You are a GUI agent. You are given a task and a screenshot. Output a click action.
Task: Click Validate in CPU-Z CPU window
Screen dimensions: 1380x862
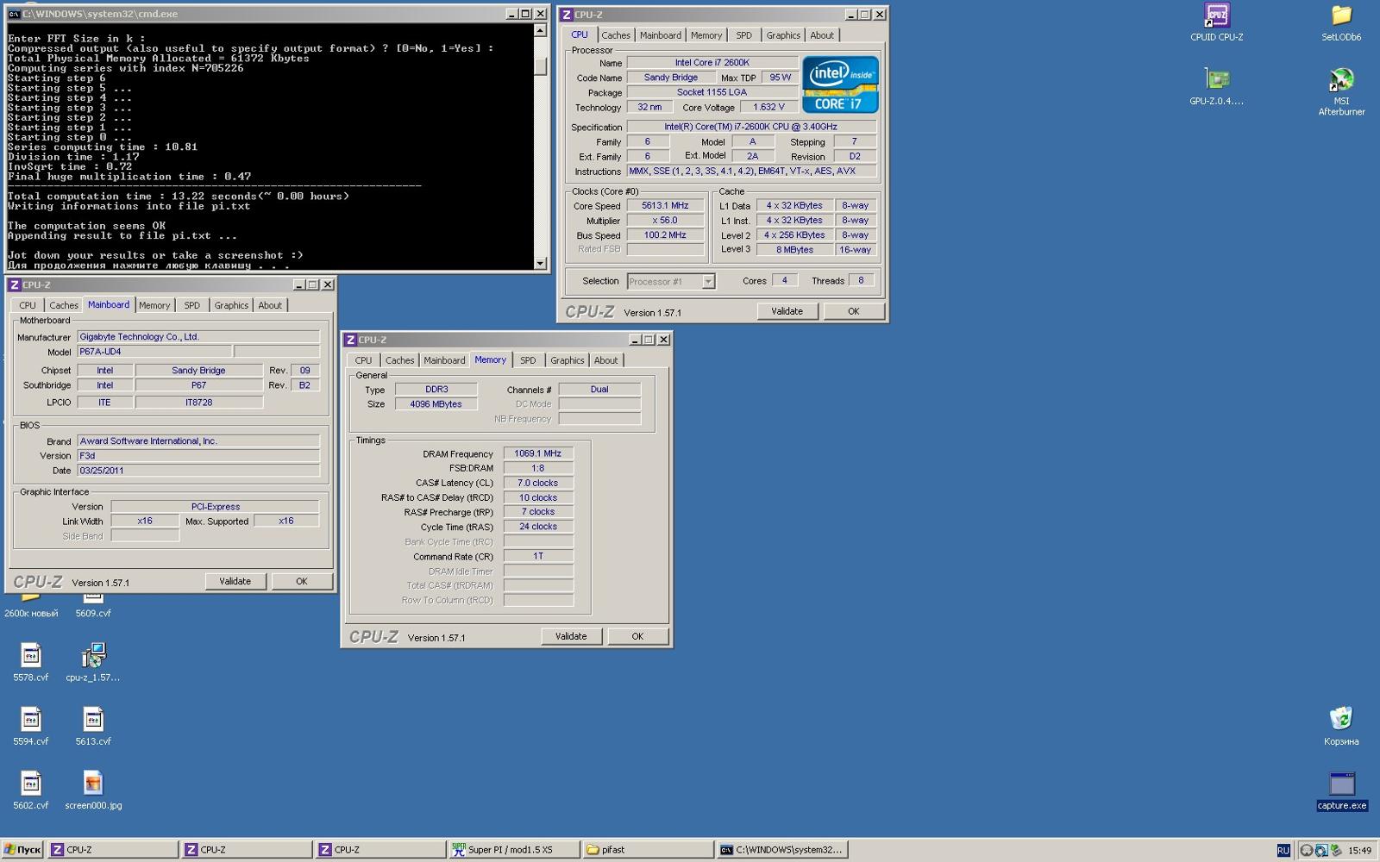[787, 311]
